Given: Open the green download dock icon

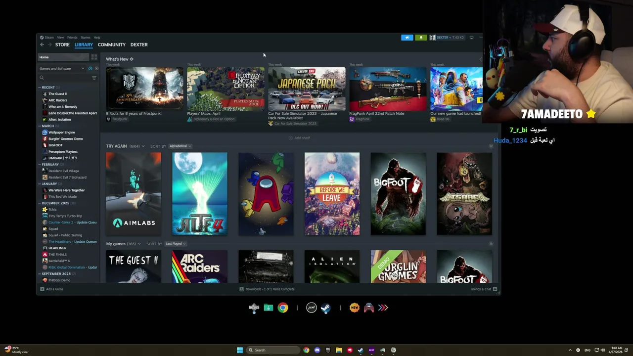Looking at the screenshot, I should pos(268,308).
